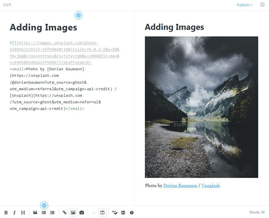Apply italic formatting with the I icon

pos(15,213)
